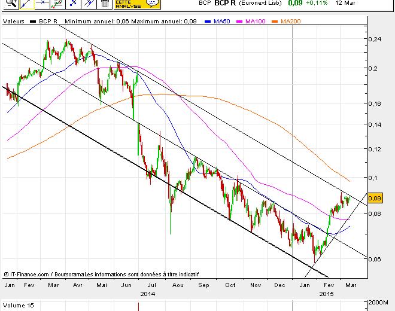Click the blue MA50 color swatch
The image size is (395, 311).
click(208, 22)
